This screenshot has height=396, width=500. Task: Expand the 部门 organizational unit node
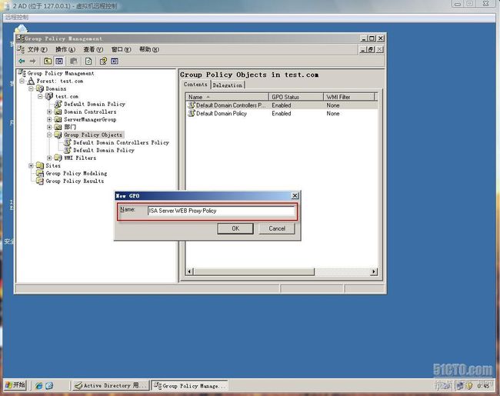pos(49,127)
